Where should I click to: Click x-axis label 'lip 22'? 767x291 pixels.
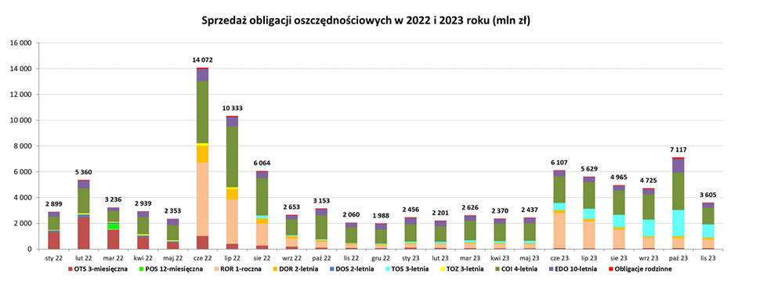(232, 258)
